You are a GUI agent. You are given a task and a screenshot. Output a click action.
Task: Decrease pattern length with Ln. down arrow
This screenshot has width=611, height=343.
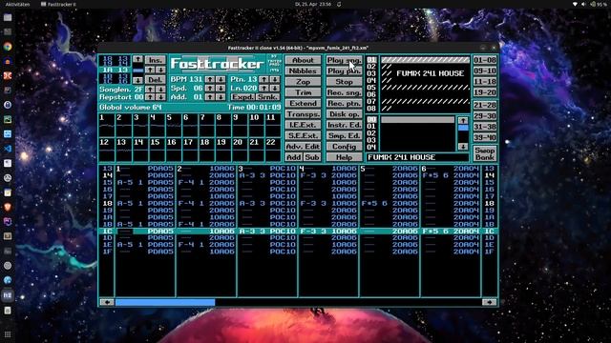pos(275,88)
